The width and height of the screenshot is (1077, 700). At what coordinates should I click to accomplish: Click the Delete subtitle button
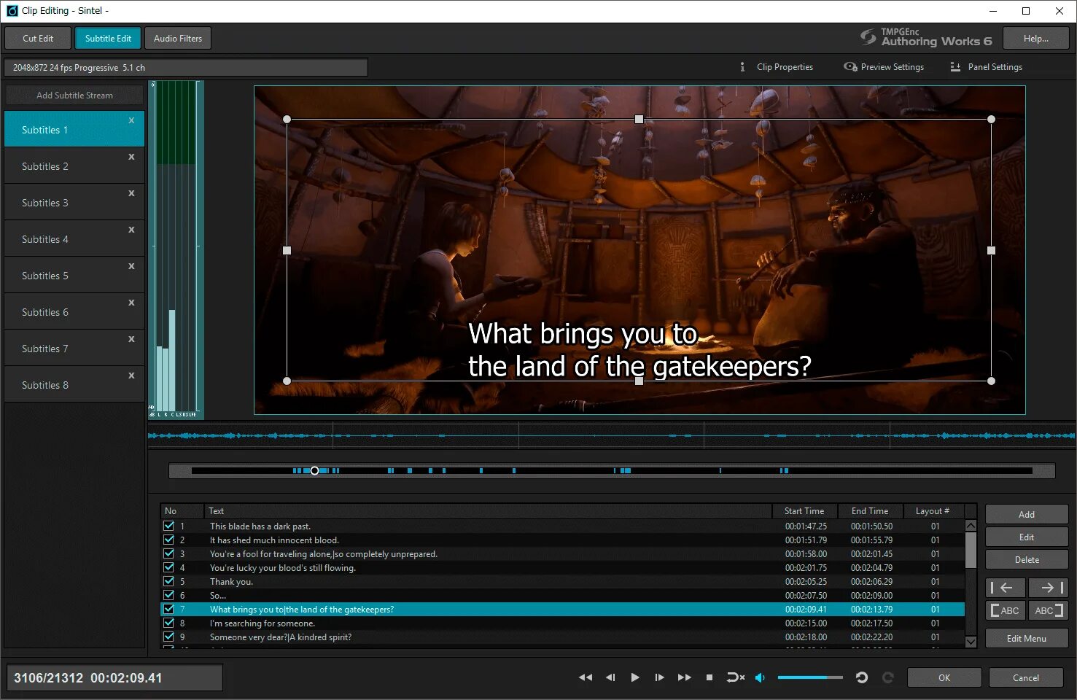(1026, 560)
